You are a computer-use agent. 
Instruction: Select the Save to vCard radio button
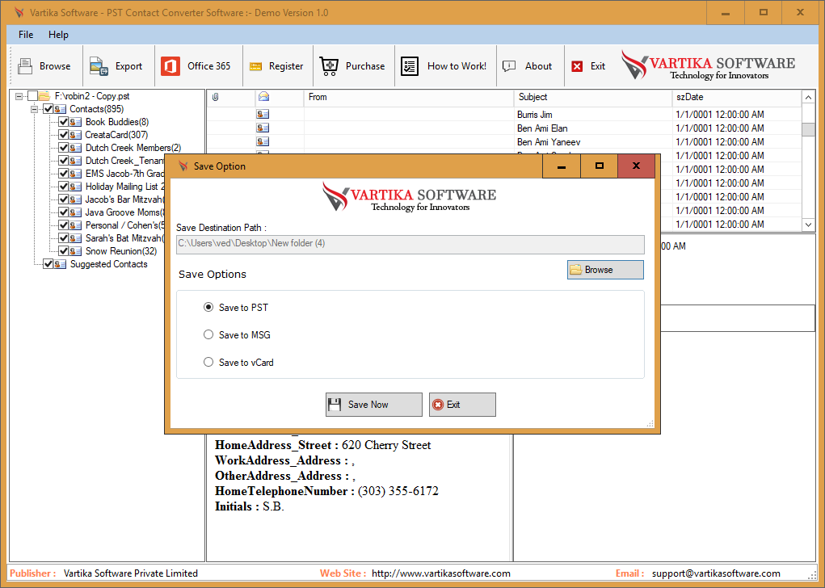click(x=208, y=362)
